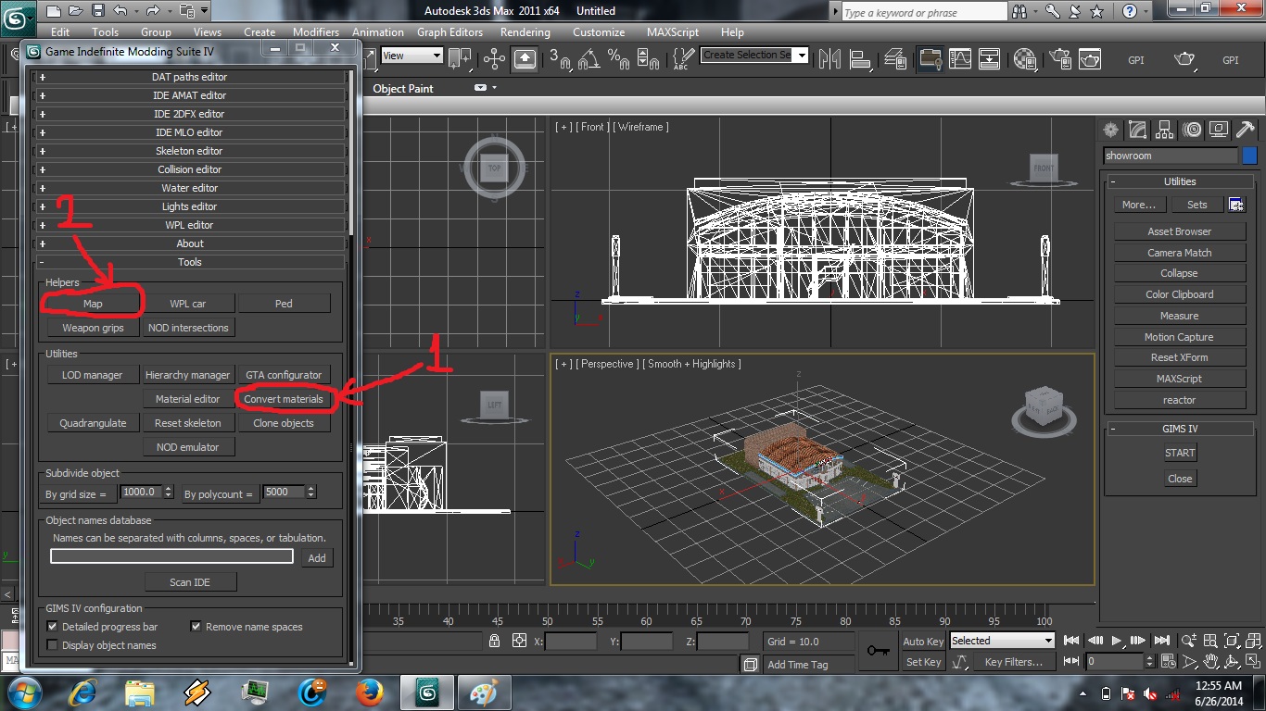Collapse the GIMS IV rollout
Viewport: 1266px width, 711px height.
tap(1180, 429)
